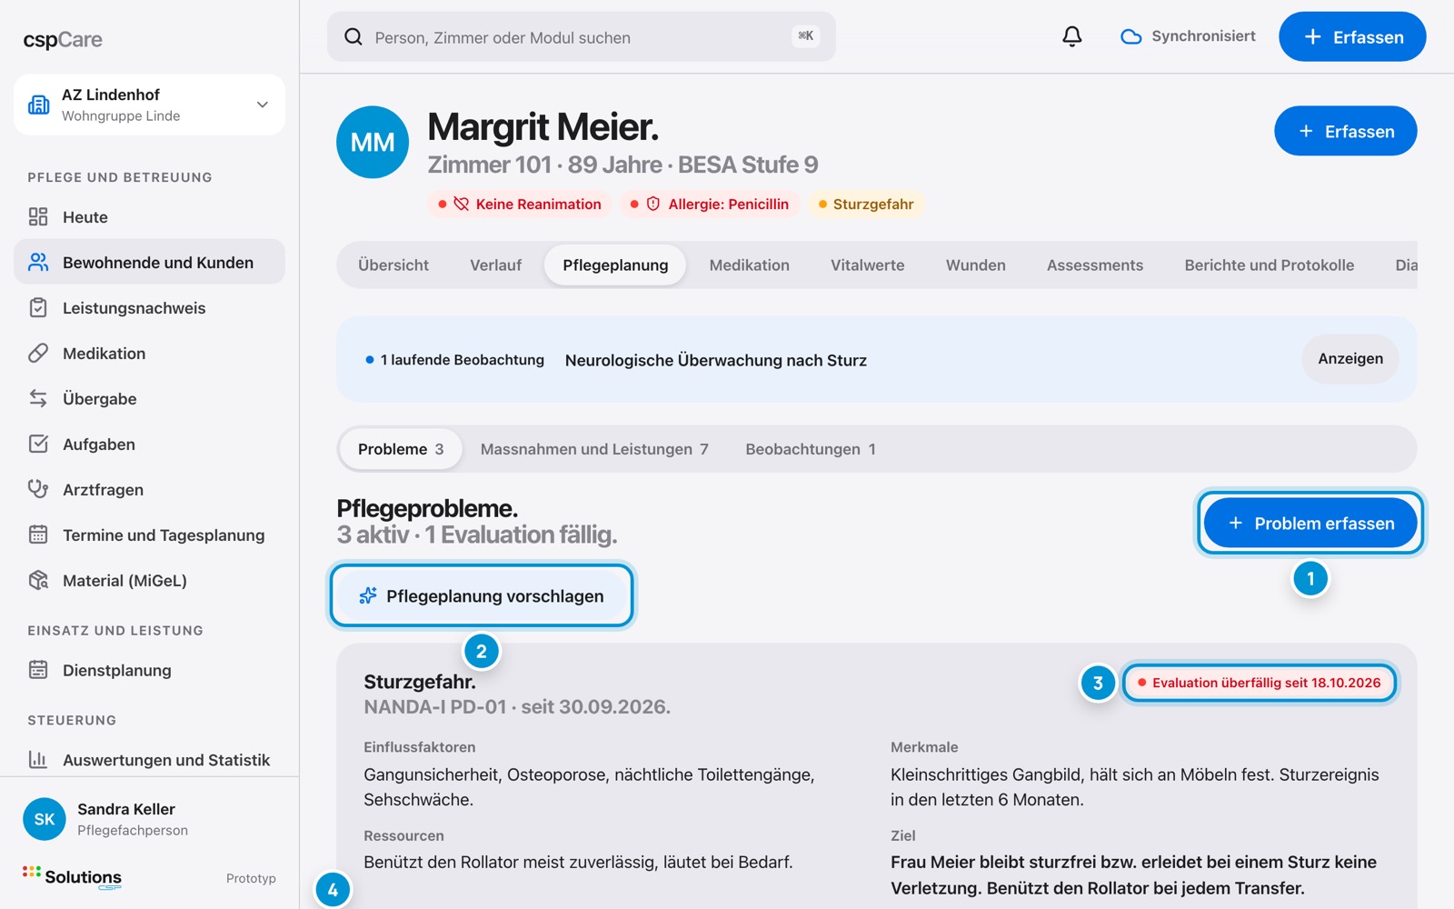Viewport: 1454px width, 909px height.
Task: Click the NANDA-I PD-01 seit 30.09.2026 line
Action: point(517,706)
